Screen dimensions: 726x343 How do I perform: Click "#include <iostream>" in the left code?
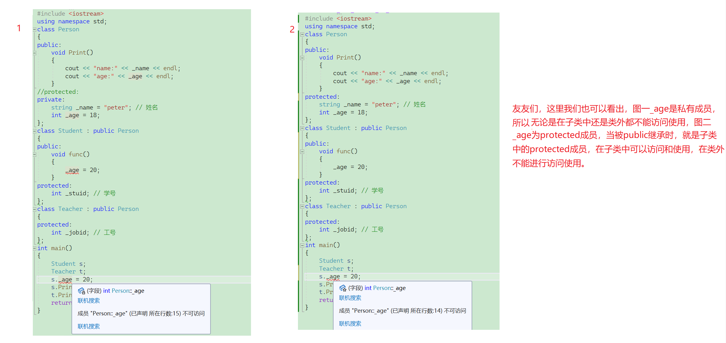(x=70, y=13)
